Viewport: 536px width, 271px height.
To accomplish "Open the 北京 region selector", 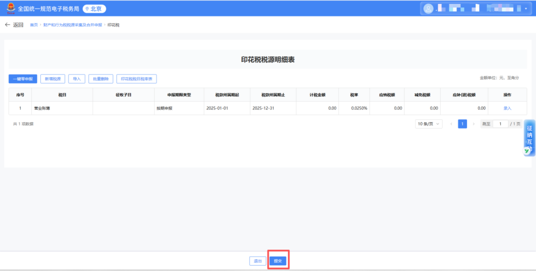I will (94, 8).
